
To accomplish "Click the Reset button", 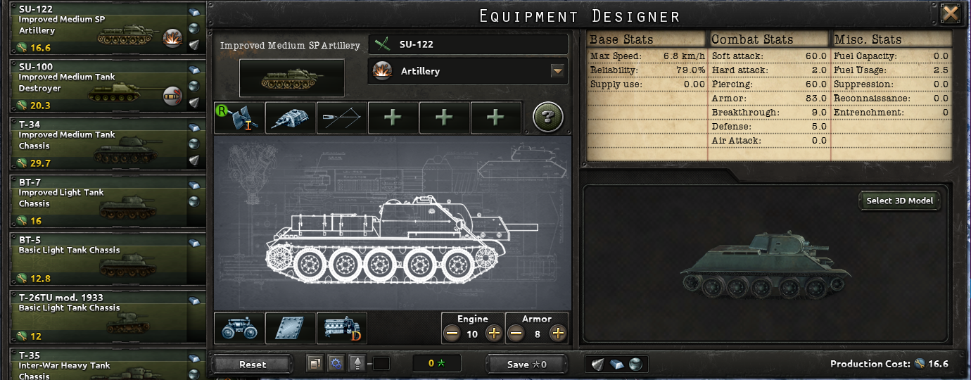I will [253, 365].
